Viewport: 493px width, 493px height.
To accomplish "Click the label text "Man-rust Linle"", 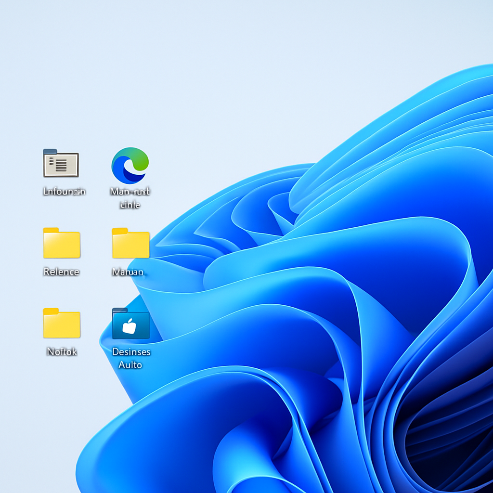I will [x=130, y=198].
